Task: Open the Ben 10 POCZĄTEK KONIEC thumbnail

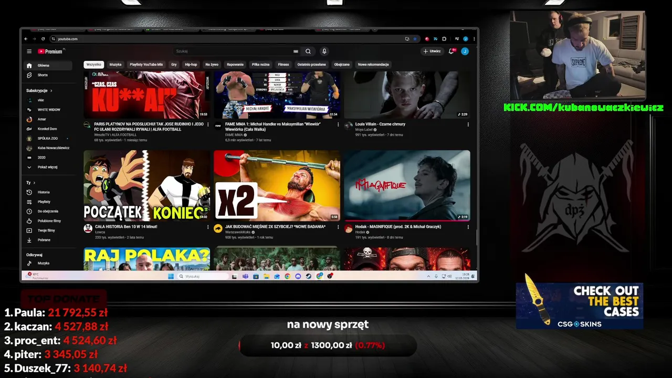Action: click(x=147, y=185)
